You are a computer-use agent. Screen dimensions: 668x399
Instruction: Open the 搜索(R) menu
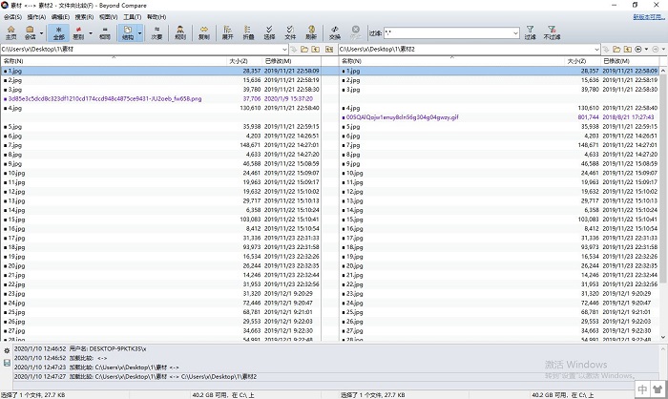point(84,17)
